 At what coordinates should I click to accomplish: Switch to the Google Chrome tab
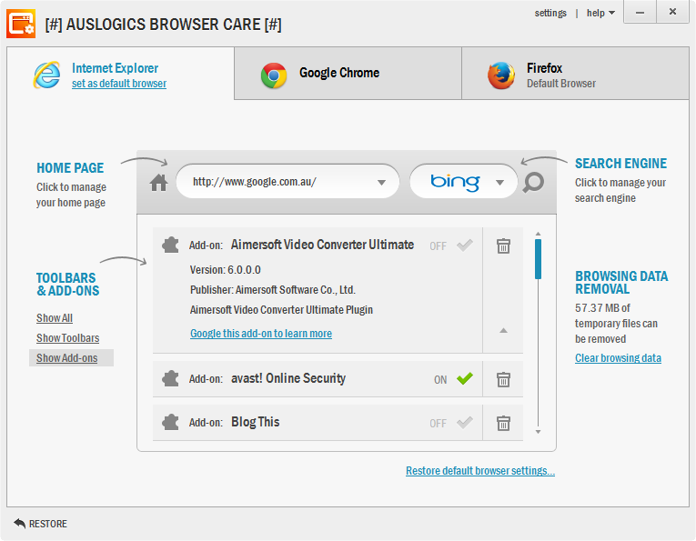348,73
